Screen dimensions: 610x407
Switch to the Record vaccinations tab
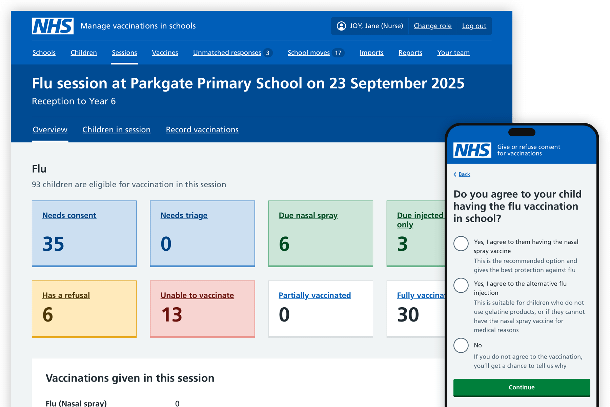[x=202, y=130]
